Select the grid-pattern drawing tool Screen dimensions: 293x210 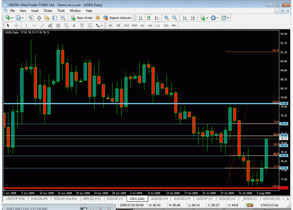click(x=58, y=26)
